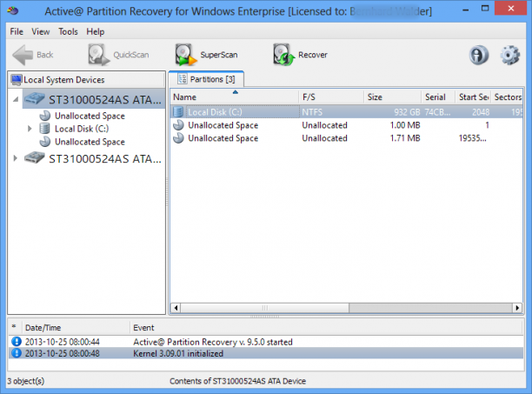Image resolution: width=532 pixels, height=394 pixels.
Task: Close the Partition Recovery window
Action: click(510, 9)
